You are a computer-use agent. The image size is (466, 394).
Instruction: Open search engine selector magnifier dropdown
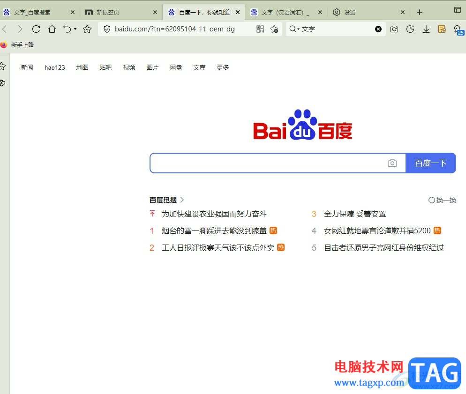(x=294, y=29)
